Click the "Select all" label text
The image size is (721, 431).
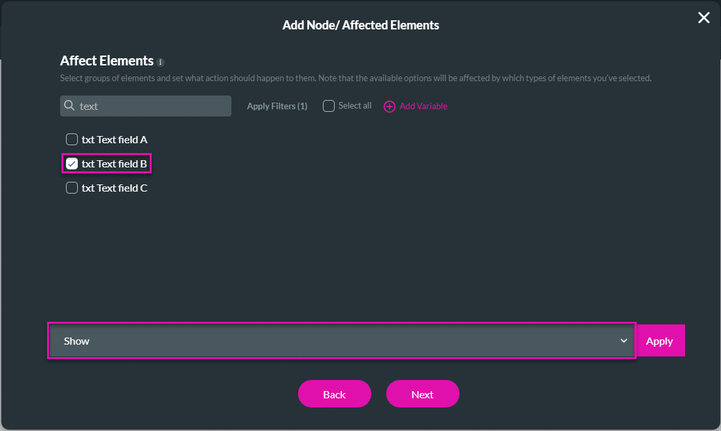[x=355, y=106]
